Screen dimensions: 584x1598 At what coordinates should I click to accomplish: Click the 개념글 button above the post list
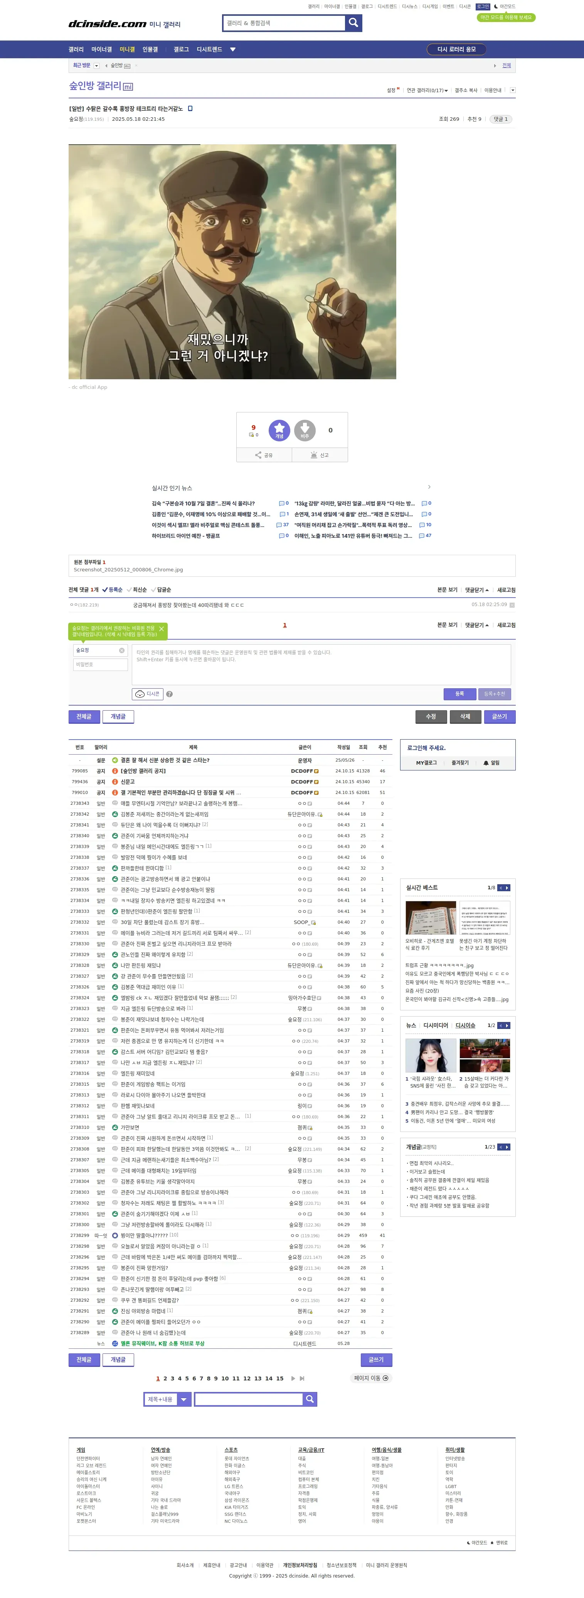coord(118,716)
